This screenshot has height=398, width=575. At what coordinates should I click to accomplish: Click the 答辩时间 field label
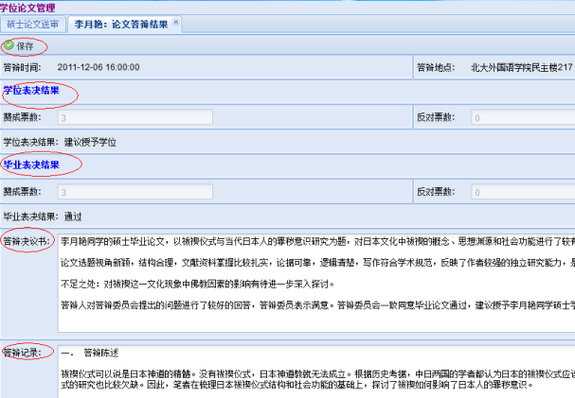coord(23,68)
